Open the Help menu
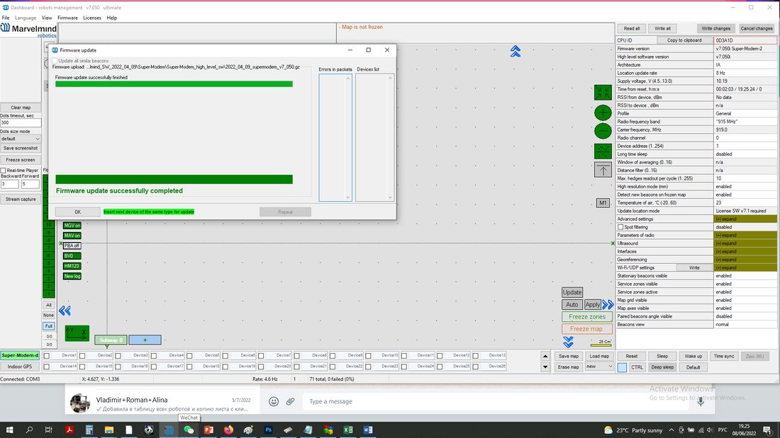Image resolution: width=780 pixels, height=438 pixels. (112, 18)
